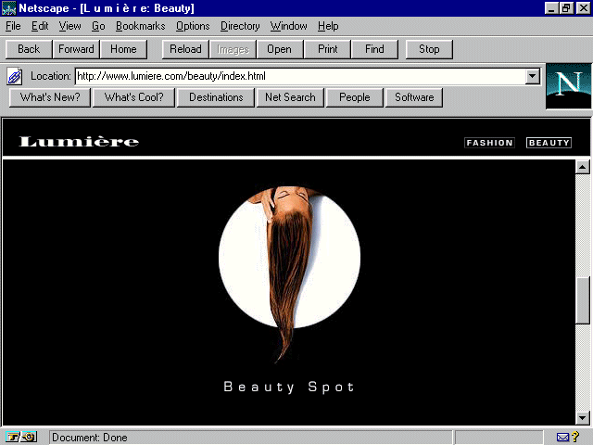Viewport: 593px width, 445px height.
Task: Click the Netscape icon in the title bar
Action: pos(9,8)
